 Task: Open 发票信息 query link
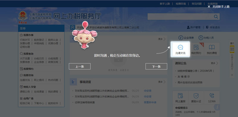(x=25, y=62)
